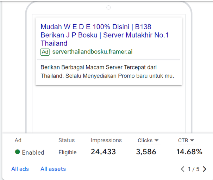
Task: Open the All ads link
Action: tap(20, 169)
